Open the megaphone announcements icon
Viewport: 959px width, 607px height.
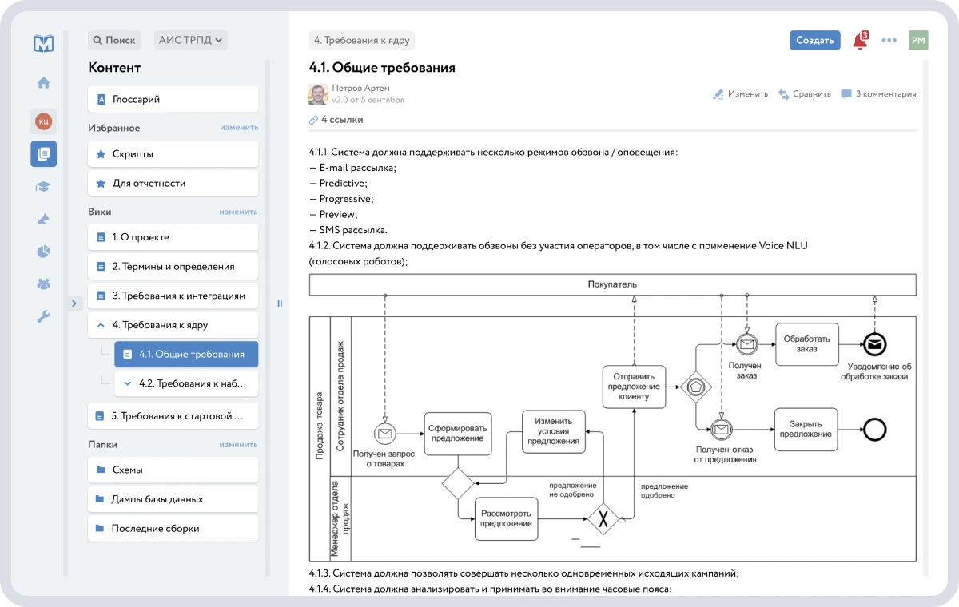(43, 220)
